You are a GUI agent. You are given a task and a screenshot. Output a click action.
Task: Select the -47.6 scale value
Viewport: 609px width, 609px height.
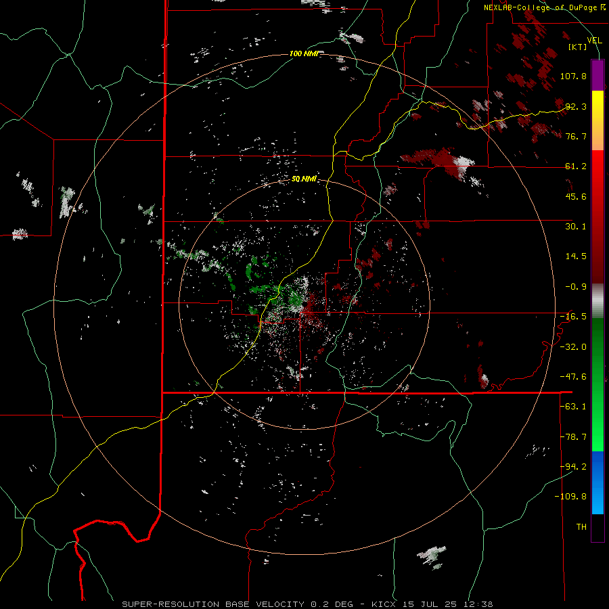(573, 377)
